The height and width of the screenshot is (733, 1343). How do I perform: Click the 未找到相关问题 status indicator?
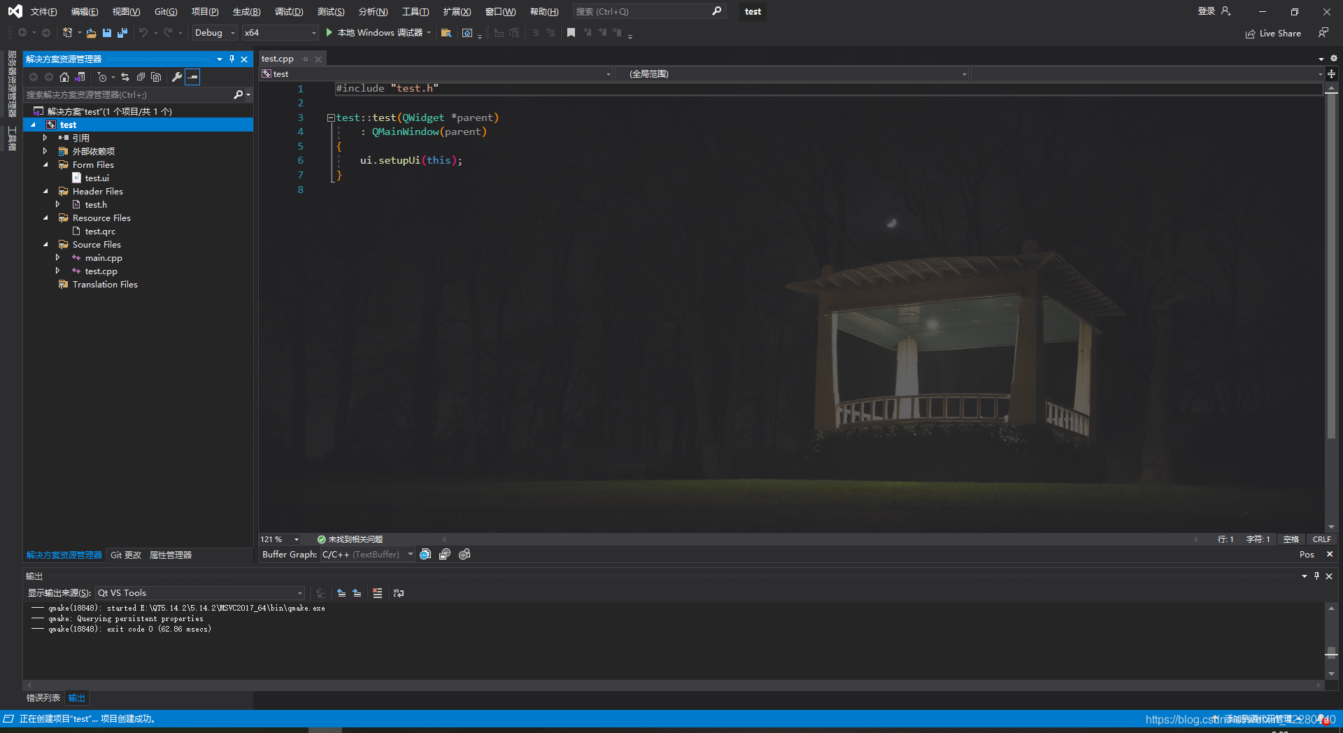(x=350, y=539)
